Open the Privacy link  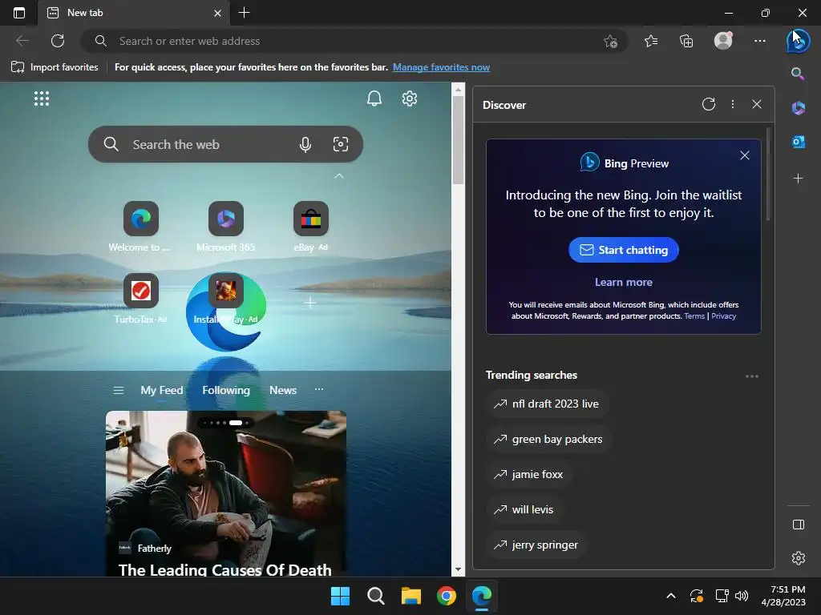click(724, 316)
